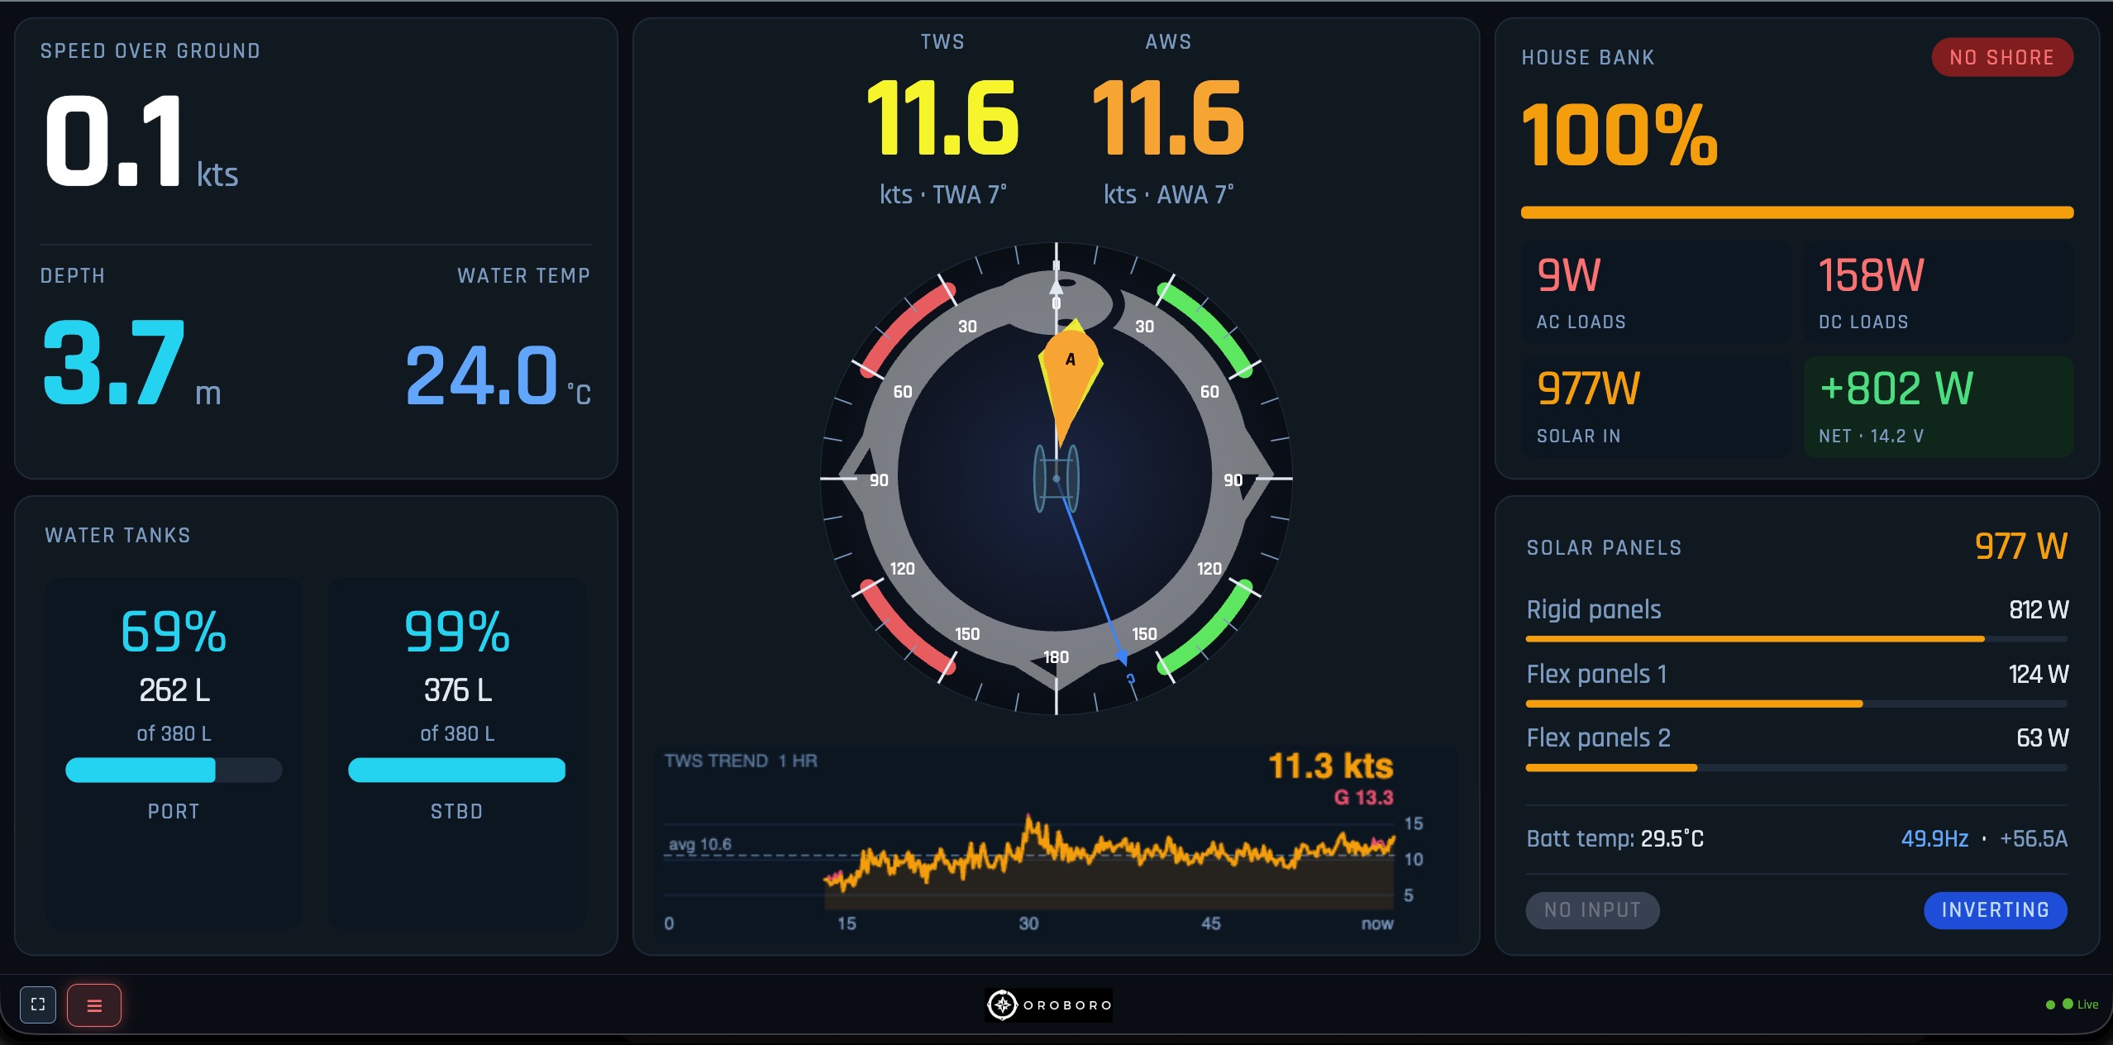Click the house bank 100% value
This screenshot has width=2113, height=1045.
pyautogui.click(x=1620, y=136)
